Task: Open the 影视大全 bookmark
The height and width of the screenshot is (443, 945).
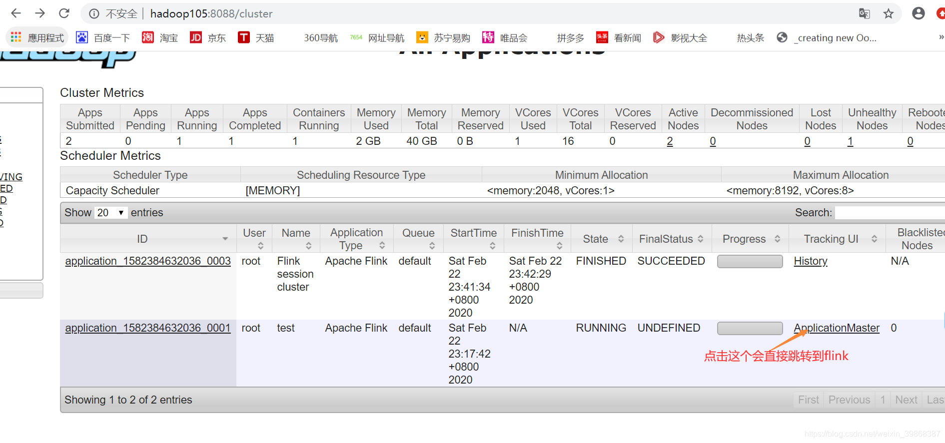Action: pyautogui.click(x=680, y=37)
